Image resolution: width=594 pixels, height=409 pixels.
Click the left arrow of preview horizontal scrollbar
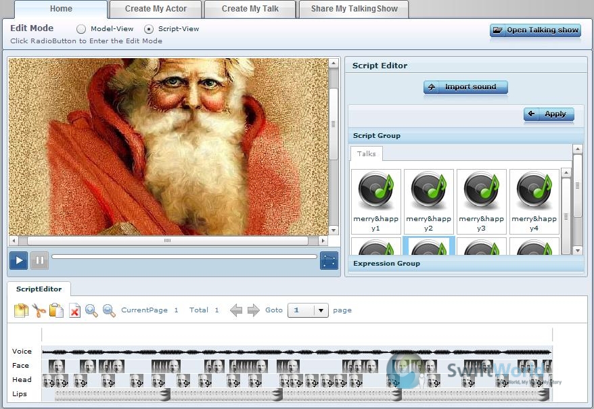14,241
